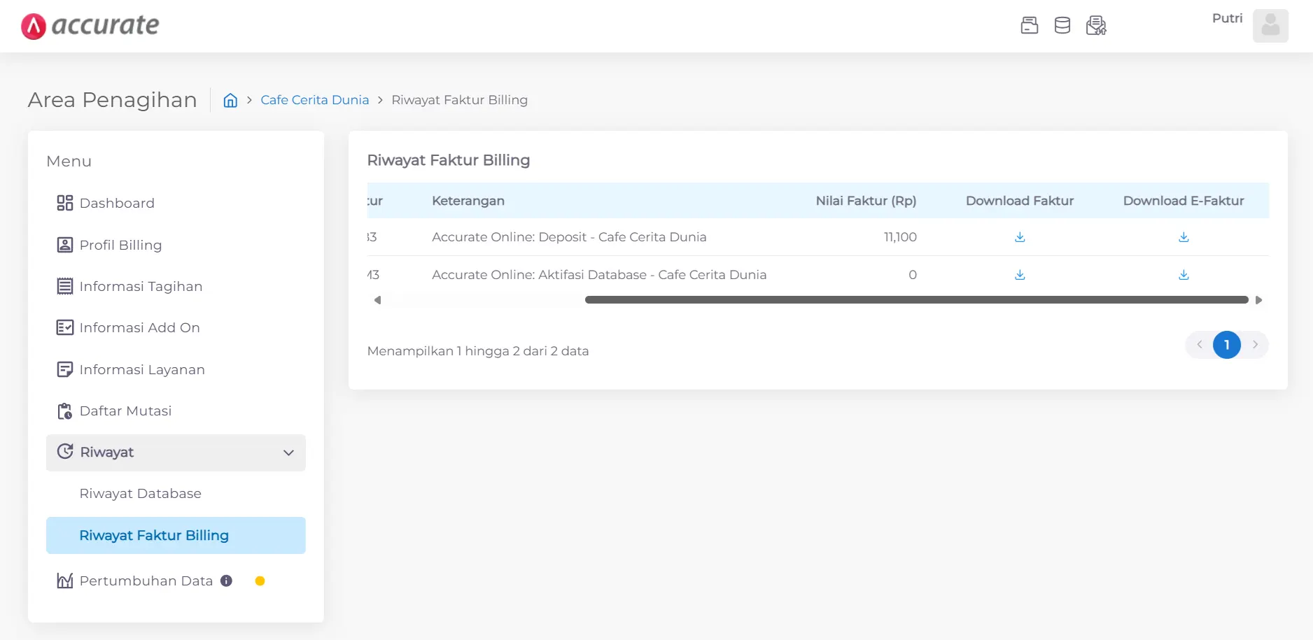Open Profil Billing menu item

(176, 245)
